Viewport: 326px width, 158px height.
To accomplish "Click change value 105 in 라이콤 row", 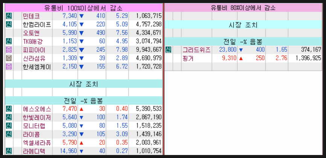I will pyautogui.click(x=101, y=134).
